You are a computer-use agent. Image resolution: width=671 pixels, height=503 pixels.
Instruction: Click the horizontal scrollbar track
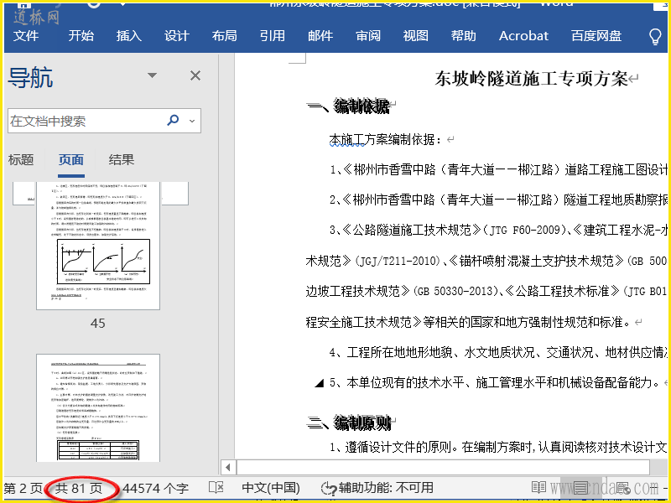coord(443,467)
